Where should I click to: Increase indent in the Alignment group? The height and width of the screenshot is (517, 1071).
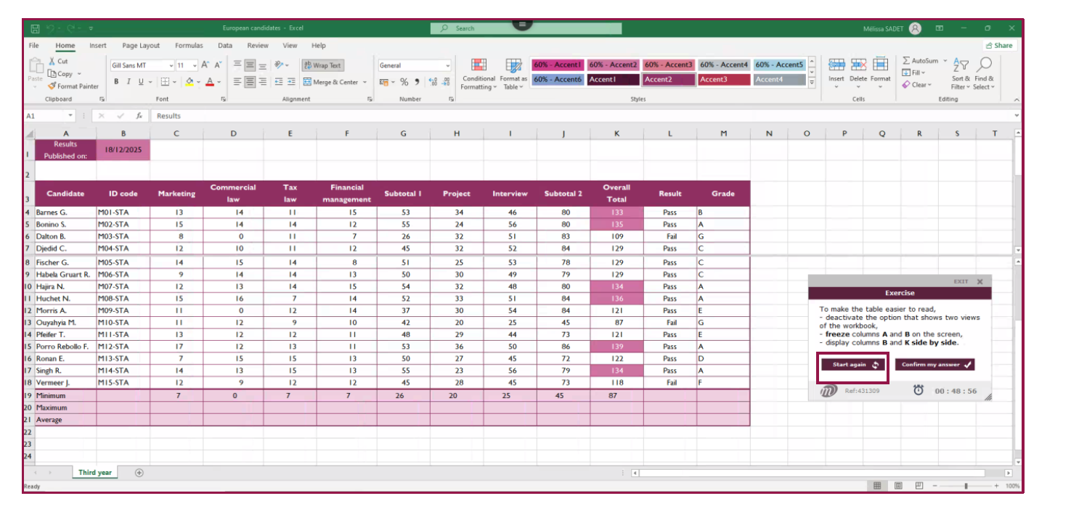[291, 82]
